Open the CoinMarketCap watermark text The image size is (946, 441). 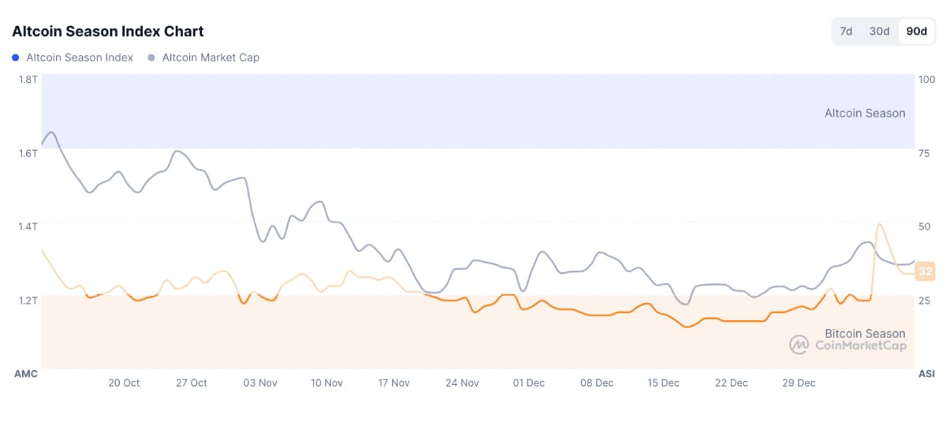pyautogui.click(x=860, y=346)
